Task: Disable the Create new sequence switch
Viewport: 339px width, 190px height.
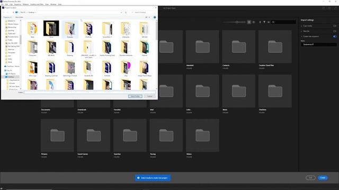Action: (335, 36)
